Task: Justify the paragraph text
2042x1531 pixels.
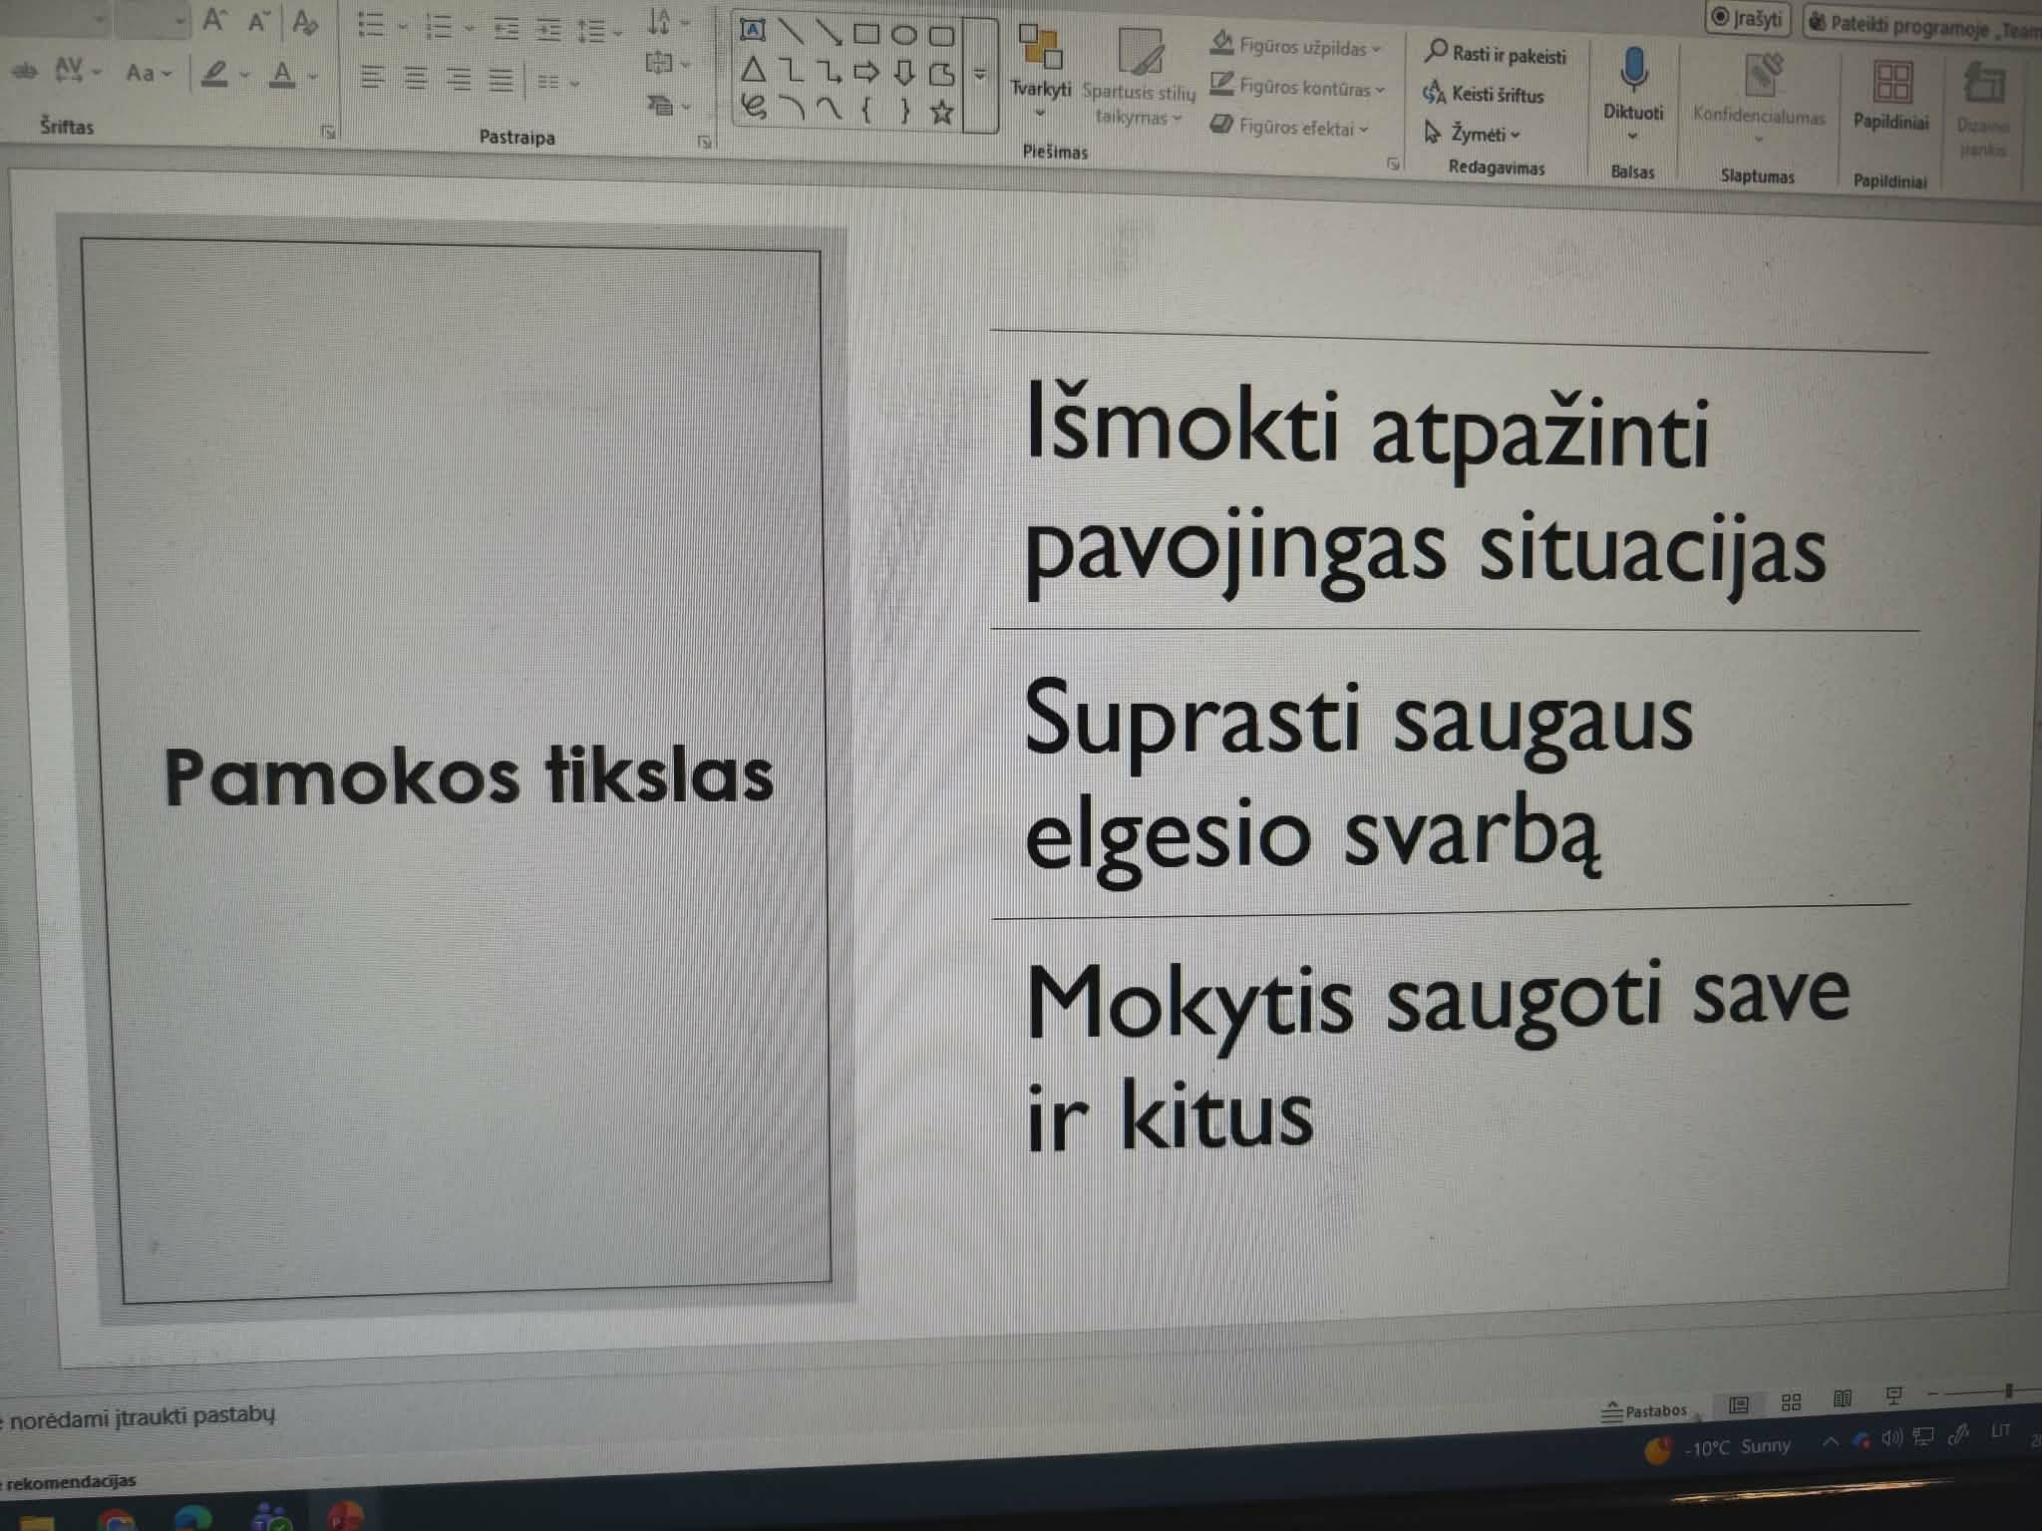Action: (502, 80)
